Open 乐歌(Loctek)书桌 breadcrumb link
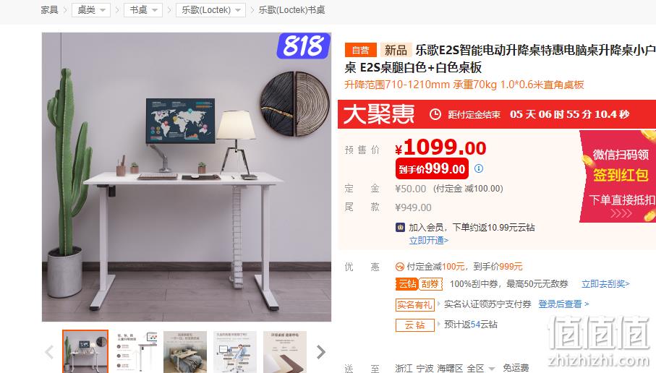The width and height of the screenshot is (656, 373). pos(291,10)
